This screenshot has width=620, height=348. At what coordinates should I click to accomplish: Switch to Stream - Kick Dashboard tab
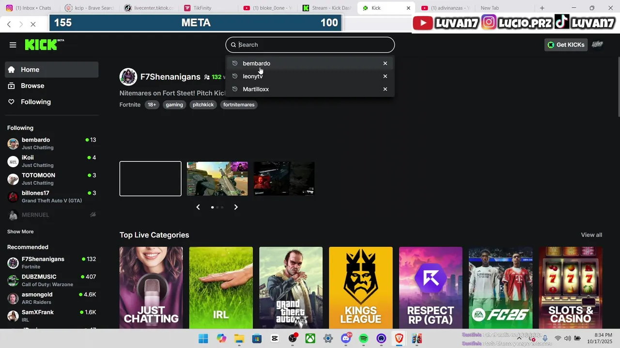(x=327, y=8)
